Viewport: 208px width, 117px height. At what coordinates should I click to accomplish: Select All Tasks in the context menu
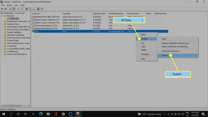tap(147, 39)
